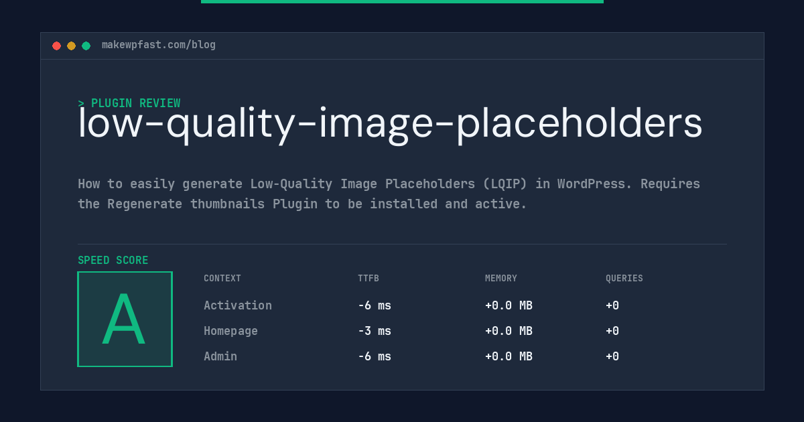Viewport: 804px width, 422px height.
Task: Select the '> PLUGIN REVIEW' label
Action: [x=129, y=103]
